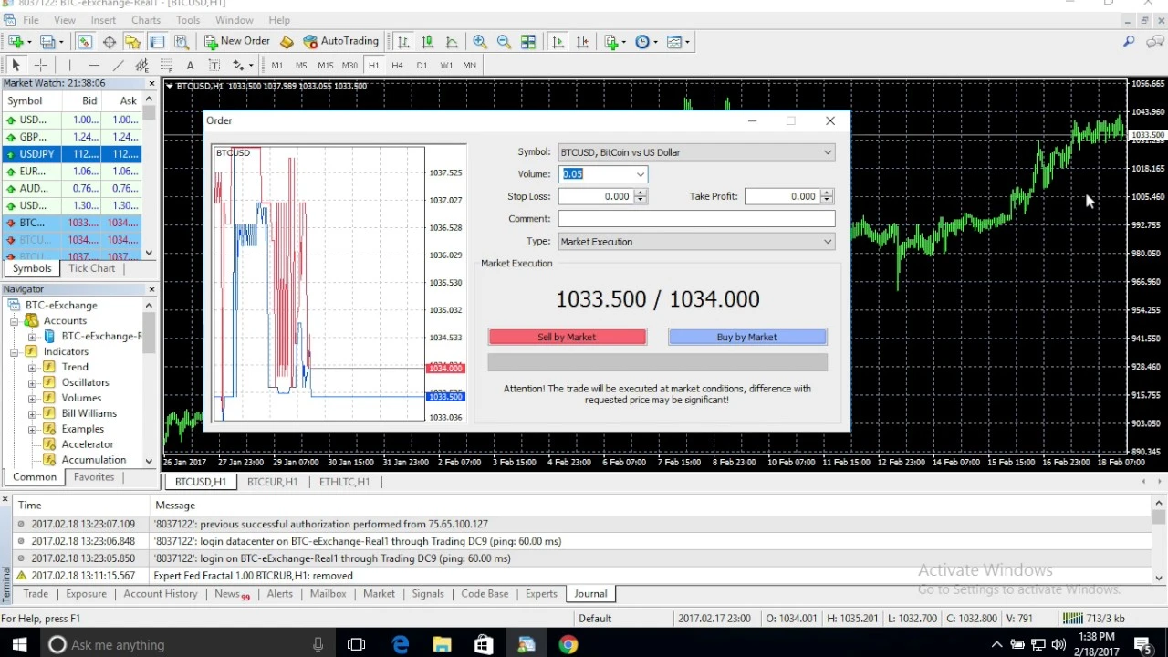Open the Google Chrome taskbar icon
The image size is (1168, 657).
click(x=568, y=644)
